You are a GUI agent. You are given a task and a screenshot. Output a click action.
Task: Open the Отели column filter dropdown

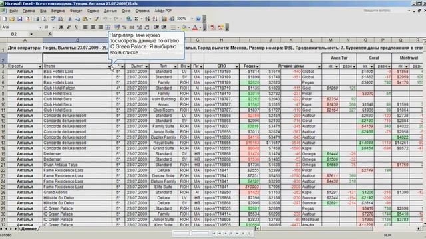tap(110, 66)
